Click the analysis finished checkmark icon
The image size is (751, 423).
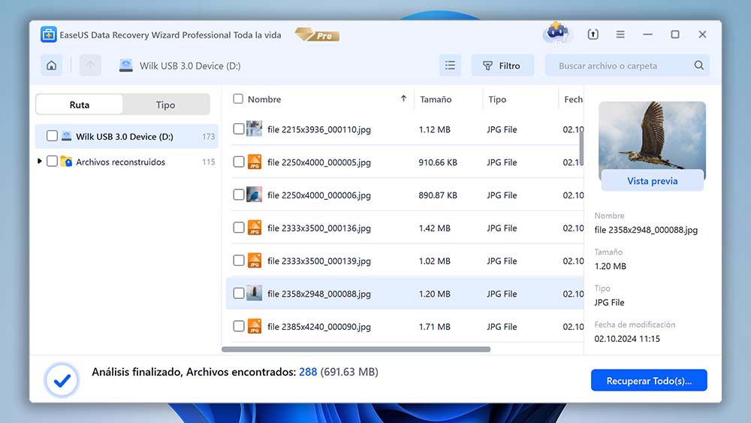click(x=62, y=380)
